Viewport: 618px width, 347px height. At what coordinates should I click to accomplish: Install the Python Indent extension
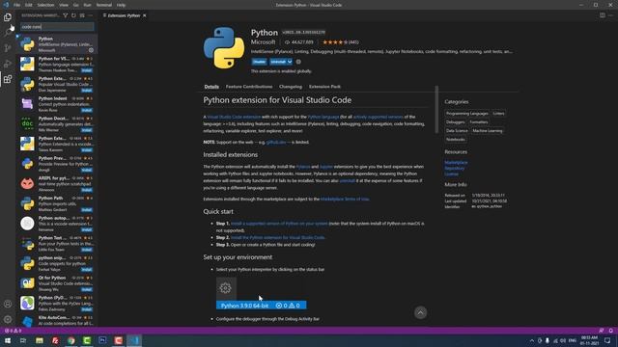[x=87, y=111]
